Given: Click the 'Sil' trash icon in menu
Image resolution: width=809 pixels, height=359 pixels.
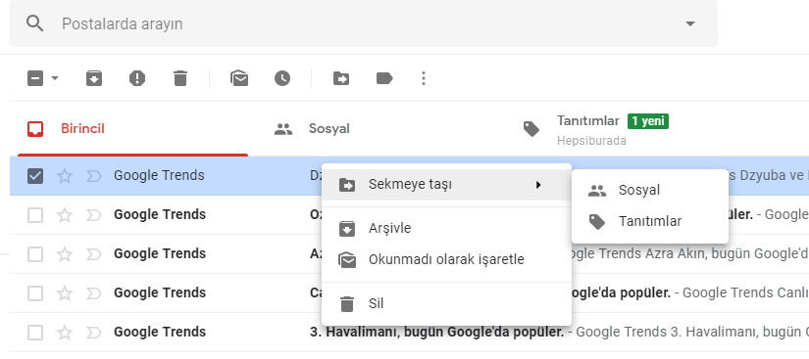Looking at the screenshot, I should (347, 304).
